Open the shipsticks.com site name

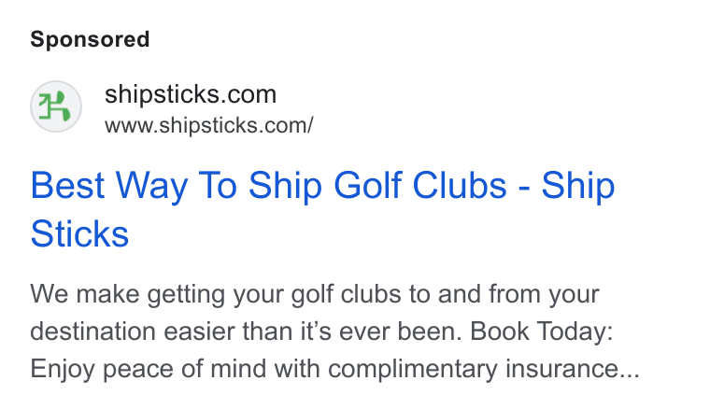click(191, 95)
